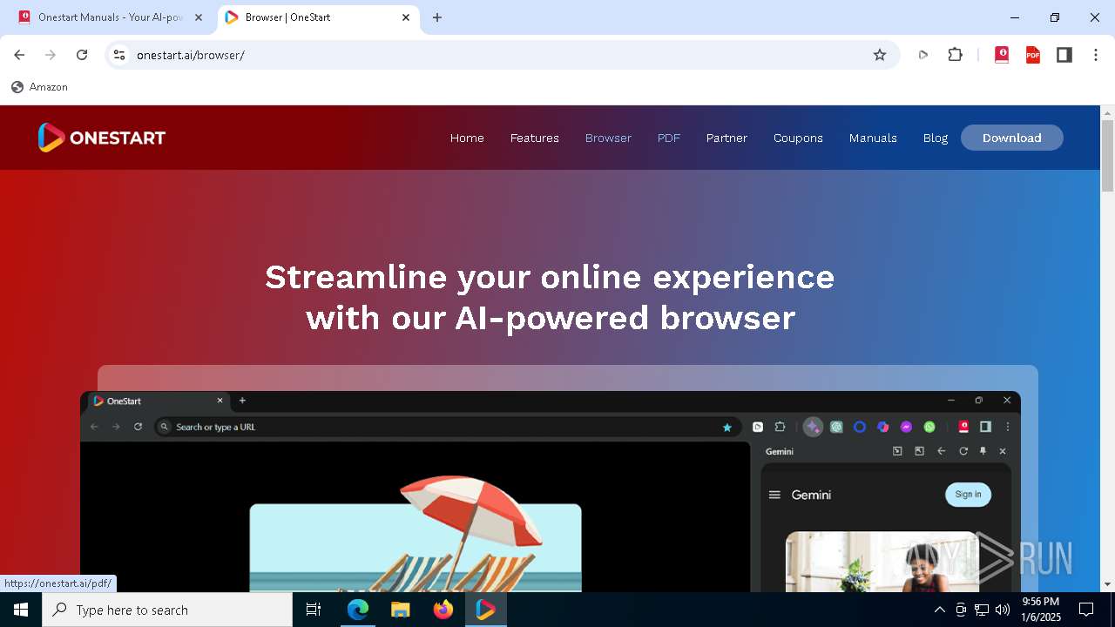Screen dimensions: 1115x627
Task: Open the notification center icon
Action: coord(1086,610)
